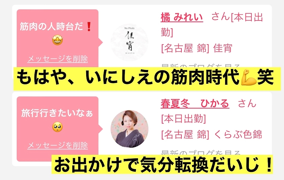The width and height of the screenshot is (284, 180).
Task: Click yellow caption お出かけで気分転換だいじ
Action: pyautogui.click(x=162, y=164)
